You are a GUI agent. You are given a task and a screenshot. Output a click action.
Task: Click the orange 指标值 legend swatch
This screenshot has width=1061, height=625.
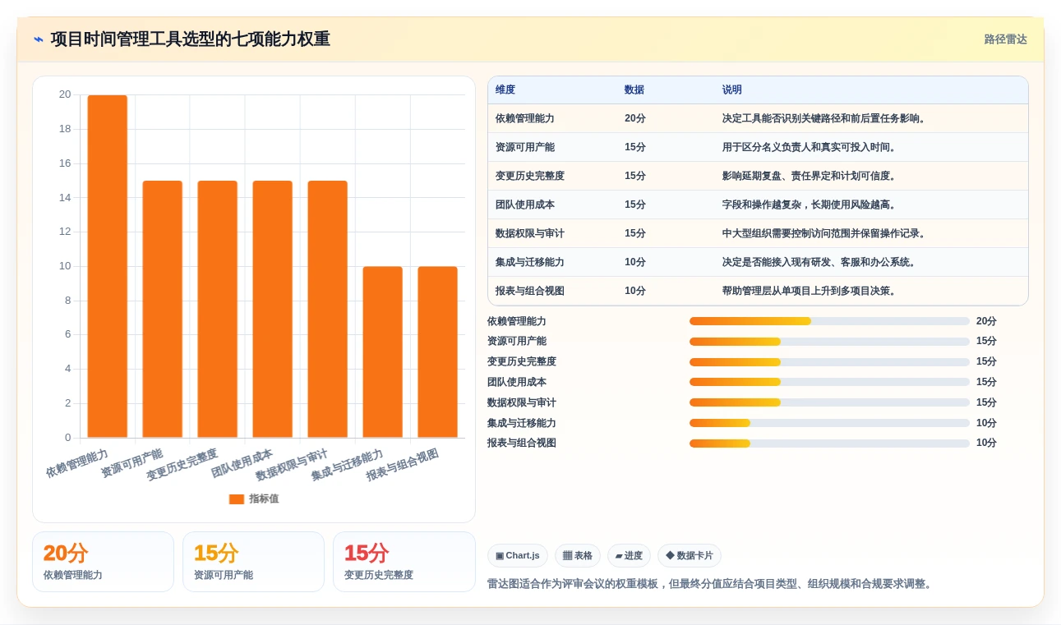pos(237,499)
